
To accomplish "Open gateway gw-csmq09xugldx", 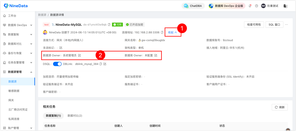I will pyautogui.click(x=153, y=40).
